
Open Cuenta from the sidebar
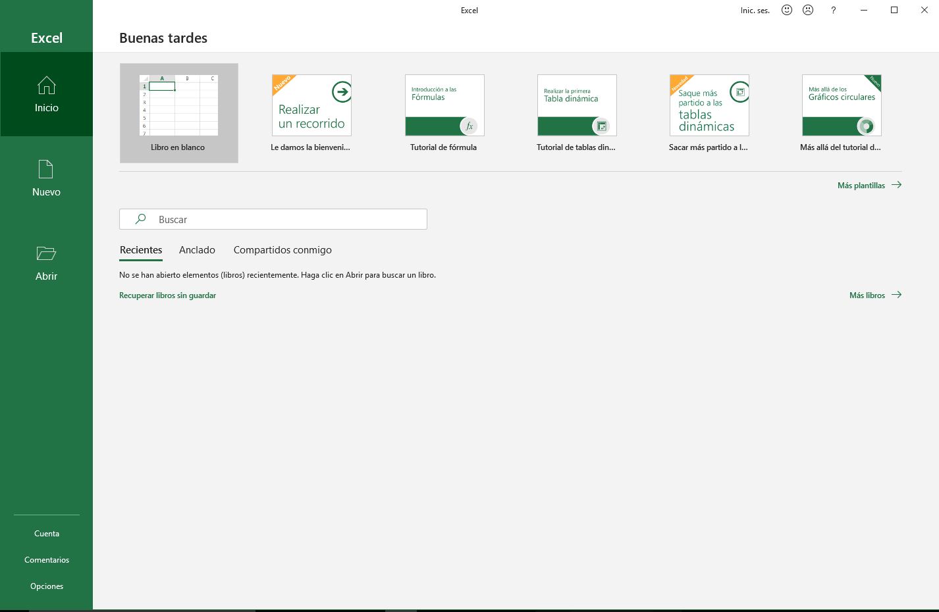point(46,533)
